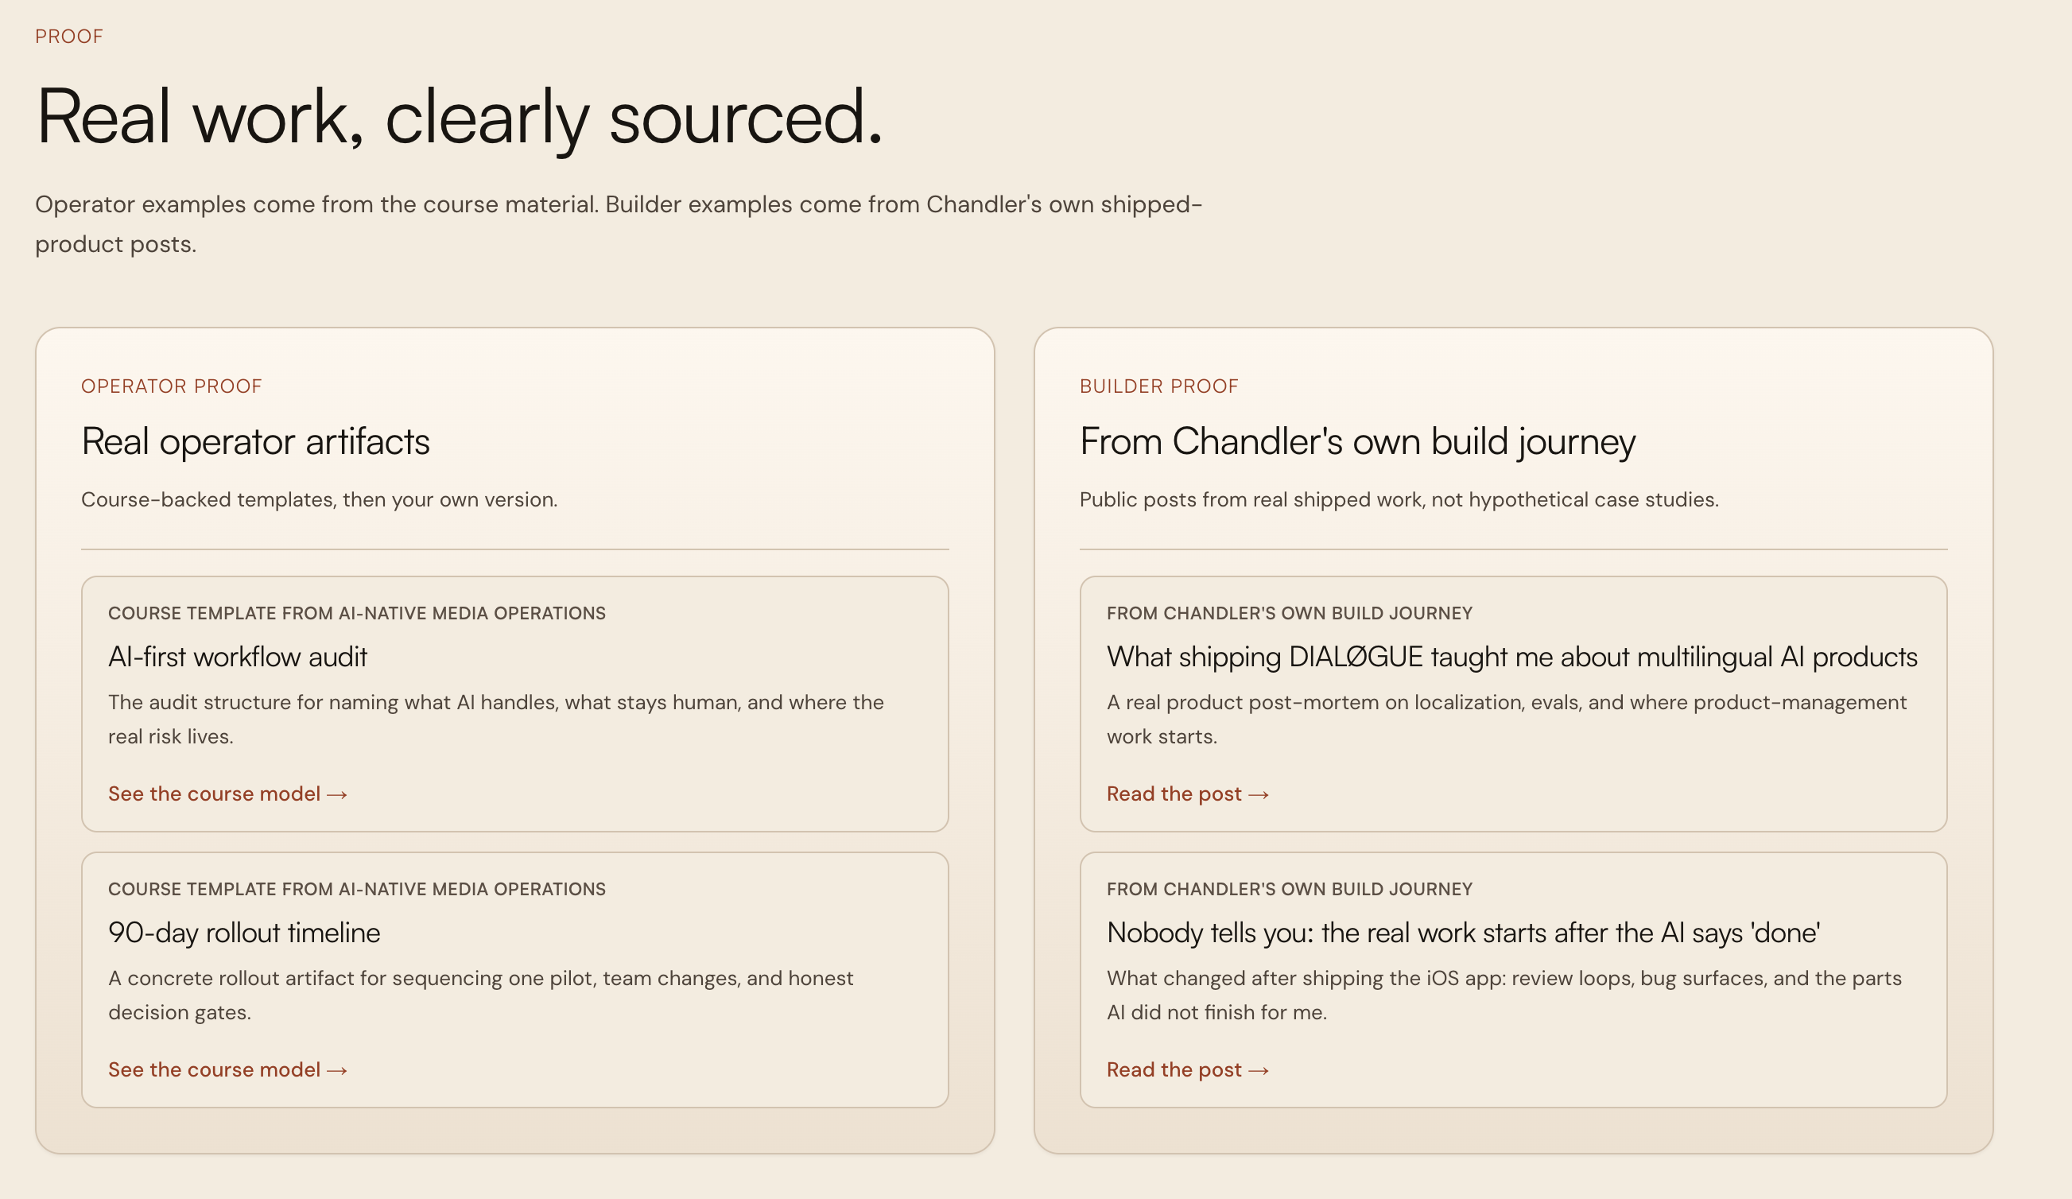Screen dimensions: 2072x1199
Task: Click the PROOF section label at top
Action: coord(69,37)
